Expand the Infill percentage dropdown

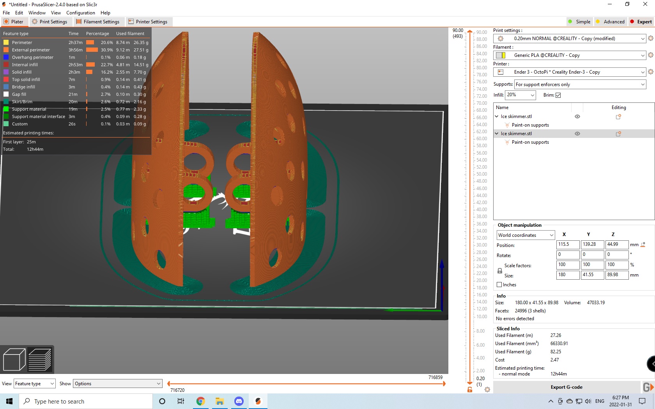[x=520, y=95]
